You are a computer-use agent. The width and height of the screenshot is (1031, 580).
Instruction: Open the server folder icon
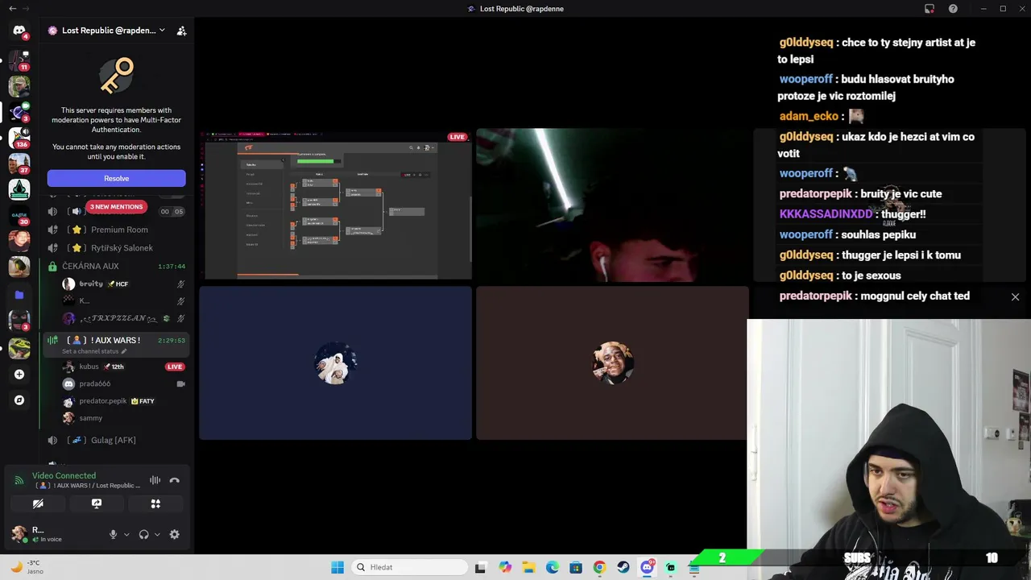[19, 295]
